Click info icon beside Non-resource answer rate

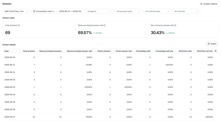(175, 25)
